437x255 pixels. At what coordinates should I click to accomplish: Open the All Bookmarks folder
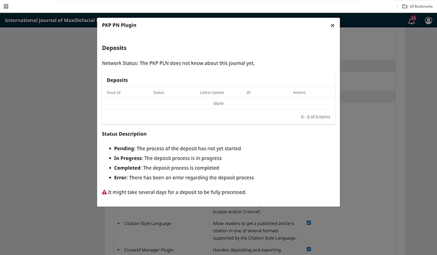click(417, 6)
